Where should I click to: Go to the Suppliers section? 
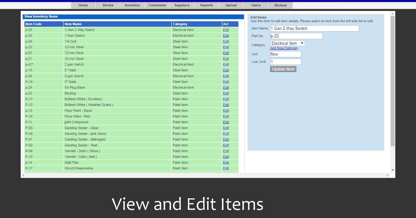(x=182, y=5)
